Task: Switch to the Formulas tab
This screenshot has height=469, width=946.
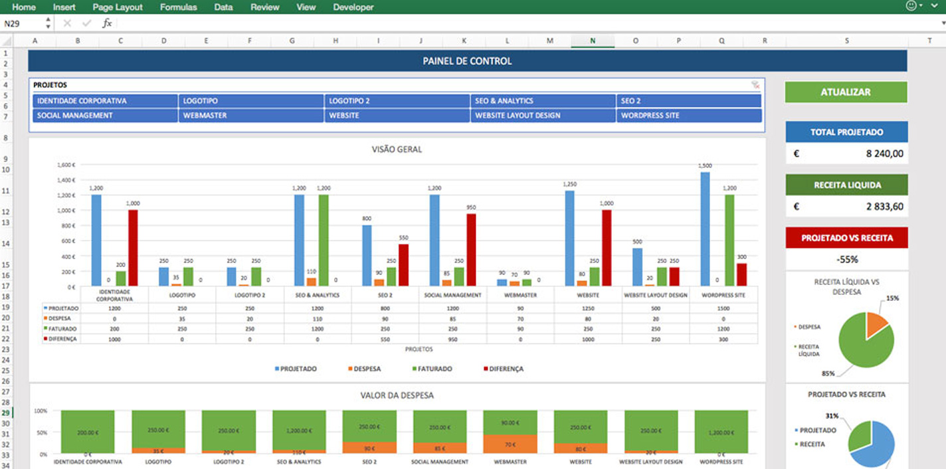Action: pos(179,7)
